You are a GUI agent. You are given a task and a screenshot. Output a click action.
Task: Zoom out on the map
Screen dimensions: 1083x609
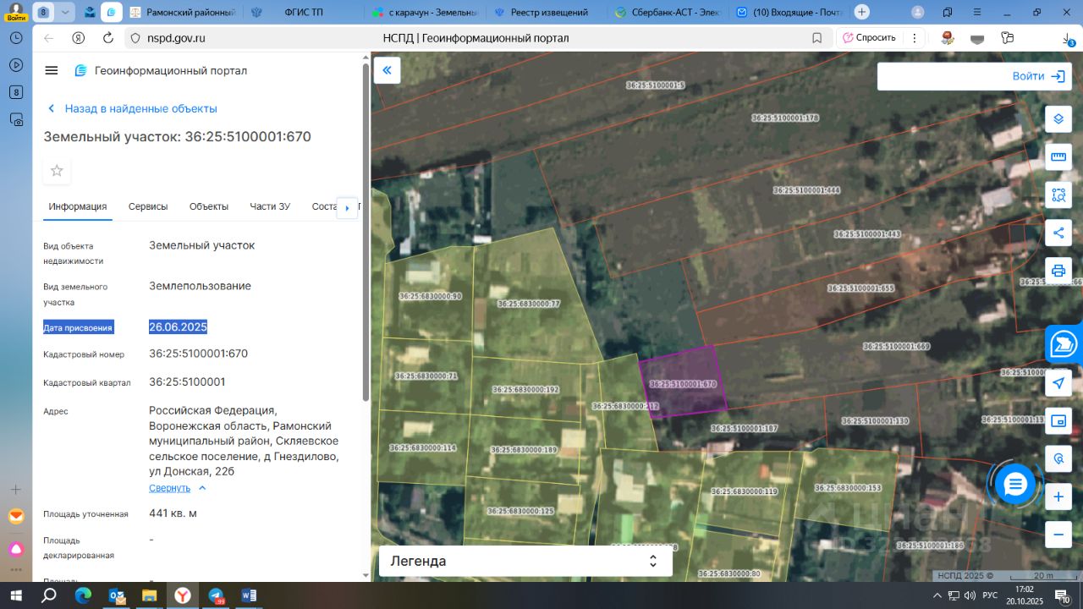coord(1058,535)
